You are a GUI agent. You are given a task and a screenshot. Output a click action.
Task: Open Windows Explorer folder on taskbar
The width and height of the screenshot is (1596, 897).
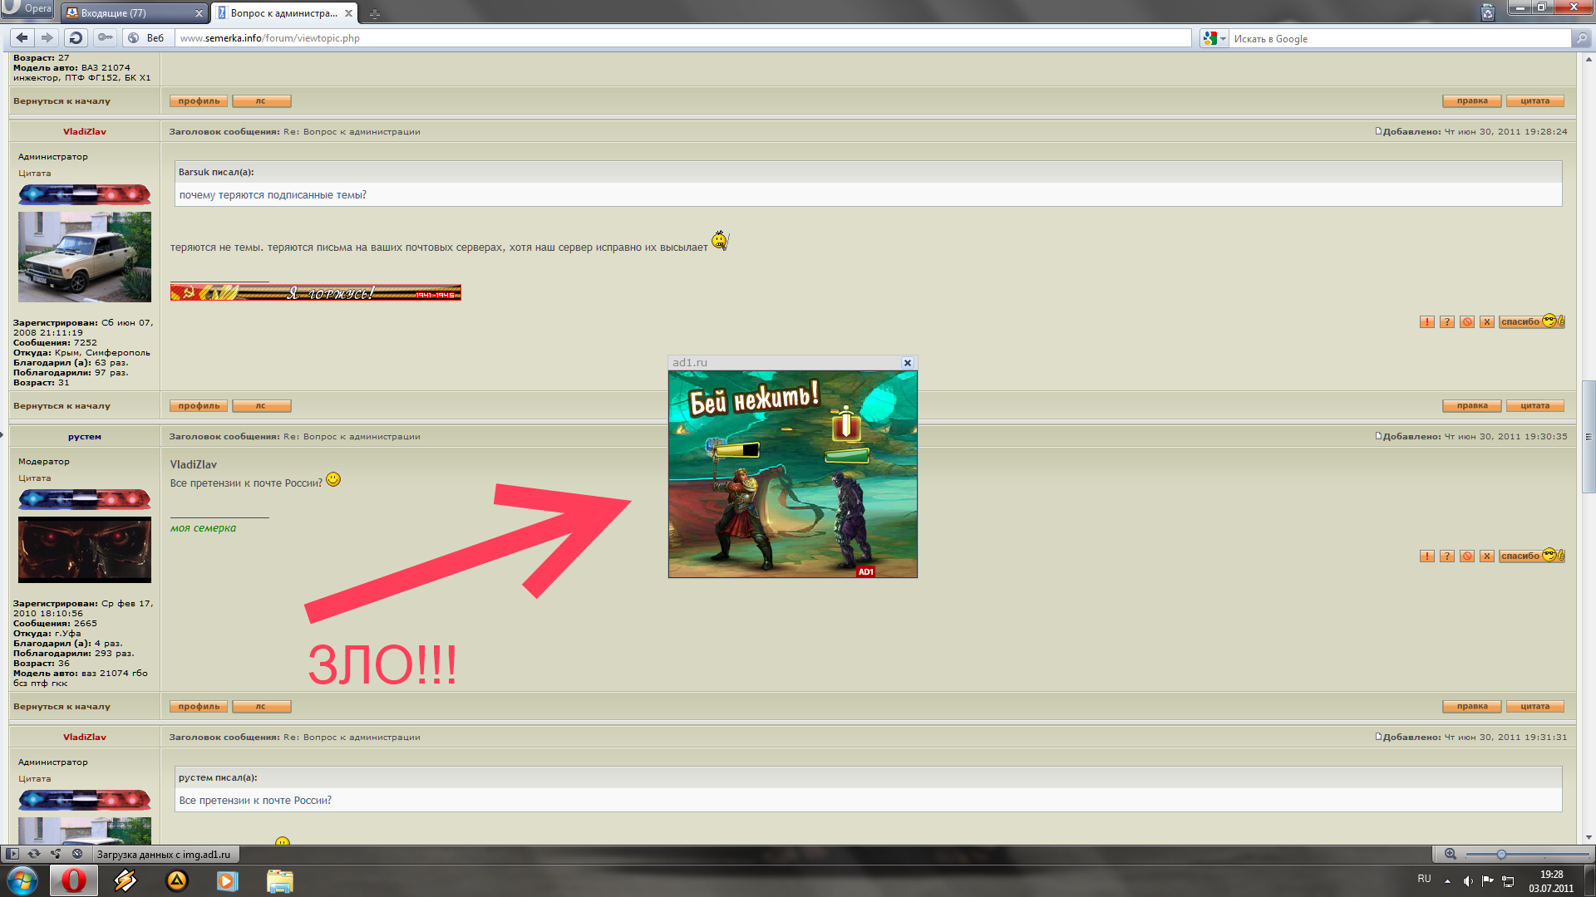[280, 880]
